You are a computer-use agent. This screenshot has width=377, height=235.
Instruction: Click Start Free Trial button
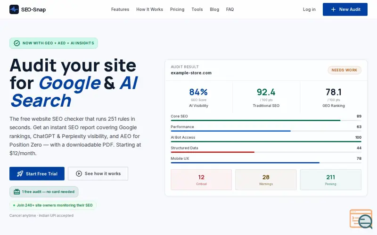click(37, 173)
